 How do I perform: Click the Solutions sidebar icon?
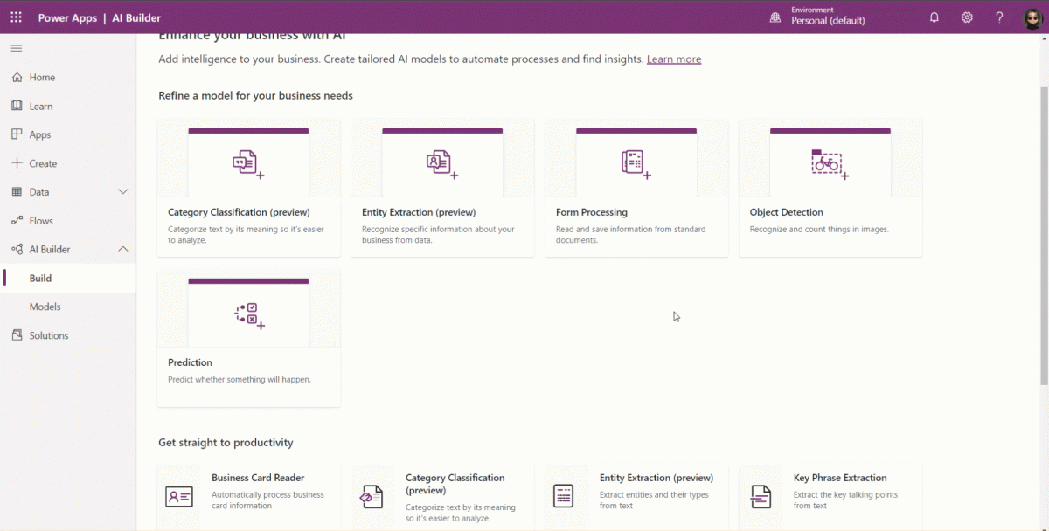(x=17, y=335)
